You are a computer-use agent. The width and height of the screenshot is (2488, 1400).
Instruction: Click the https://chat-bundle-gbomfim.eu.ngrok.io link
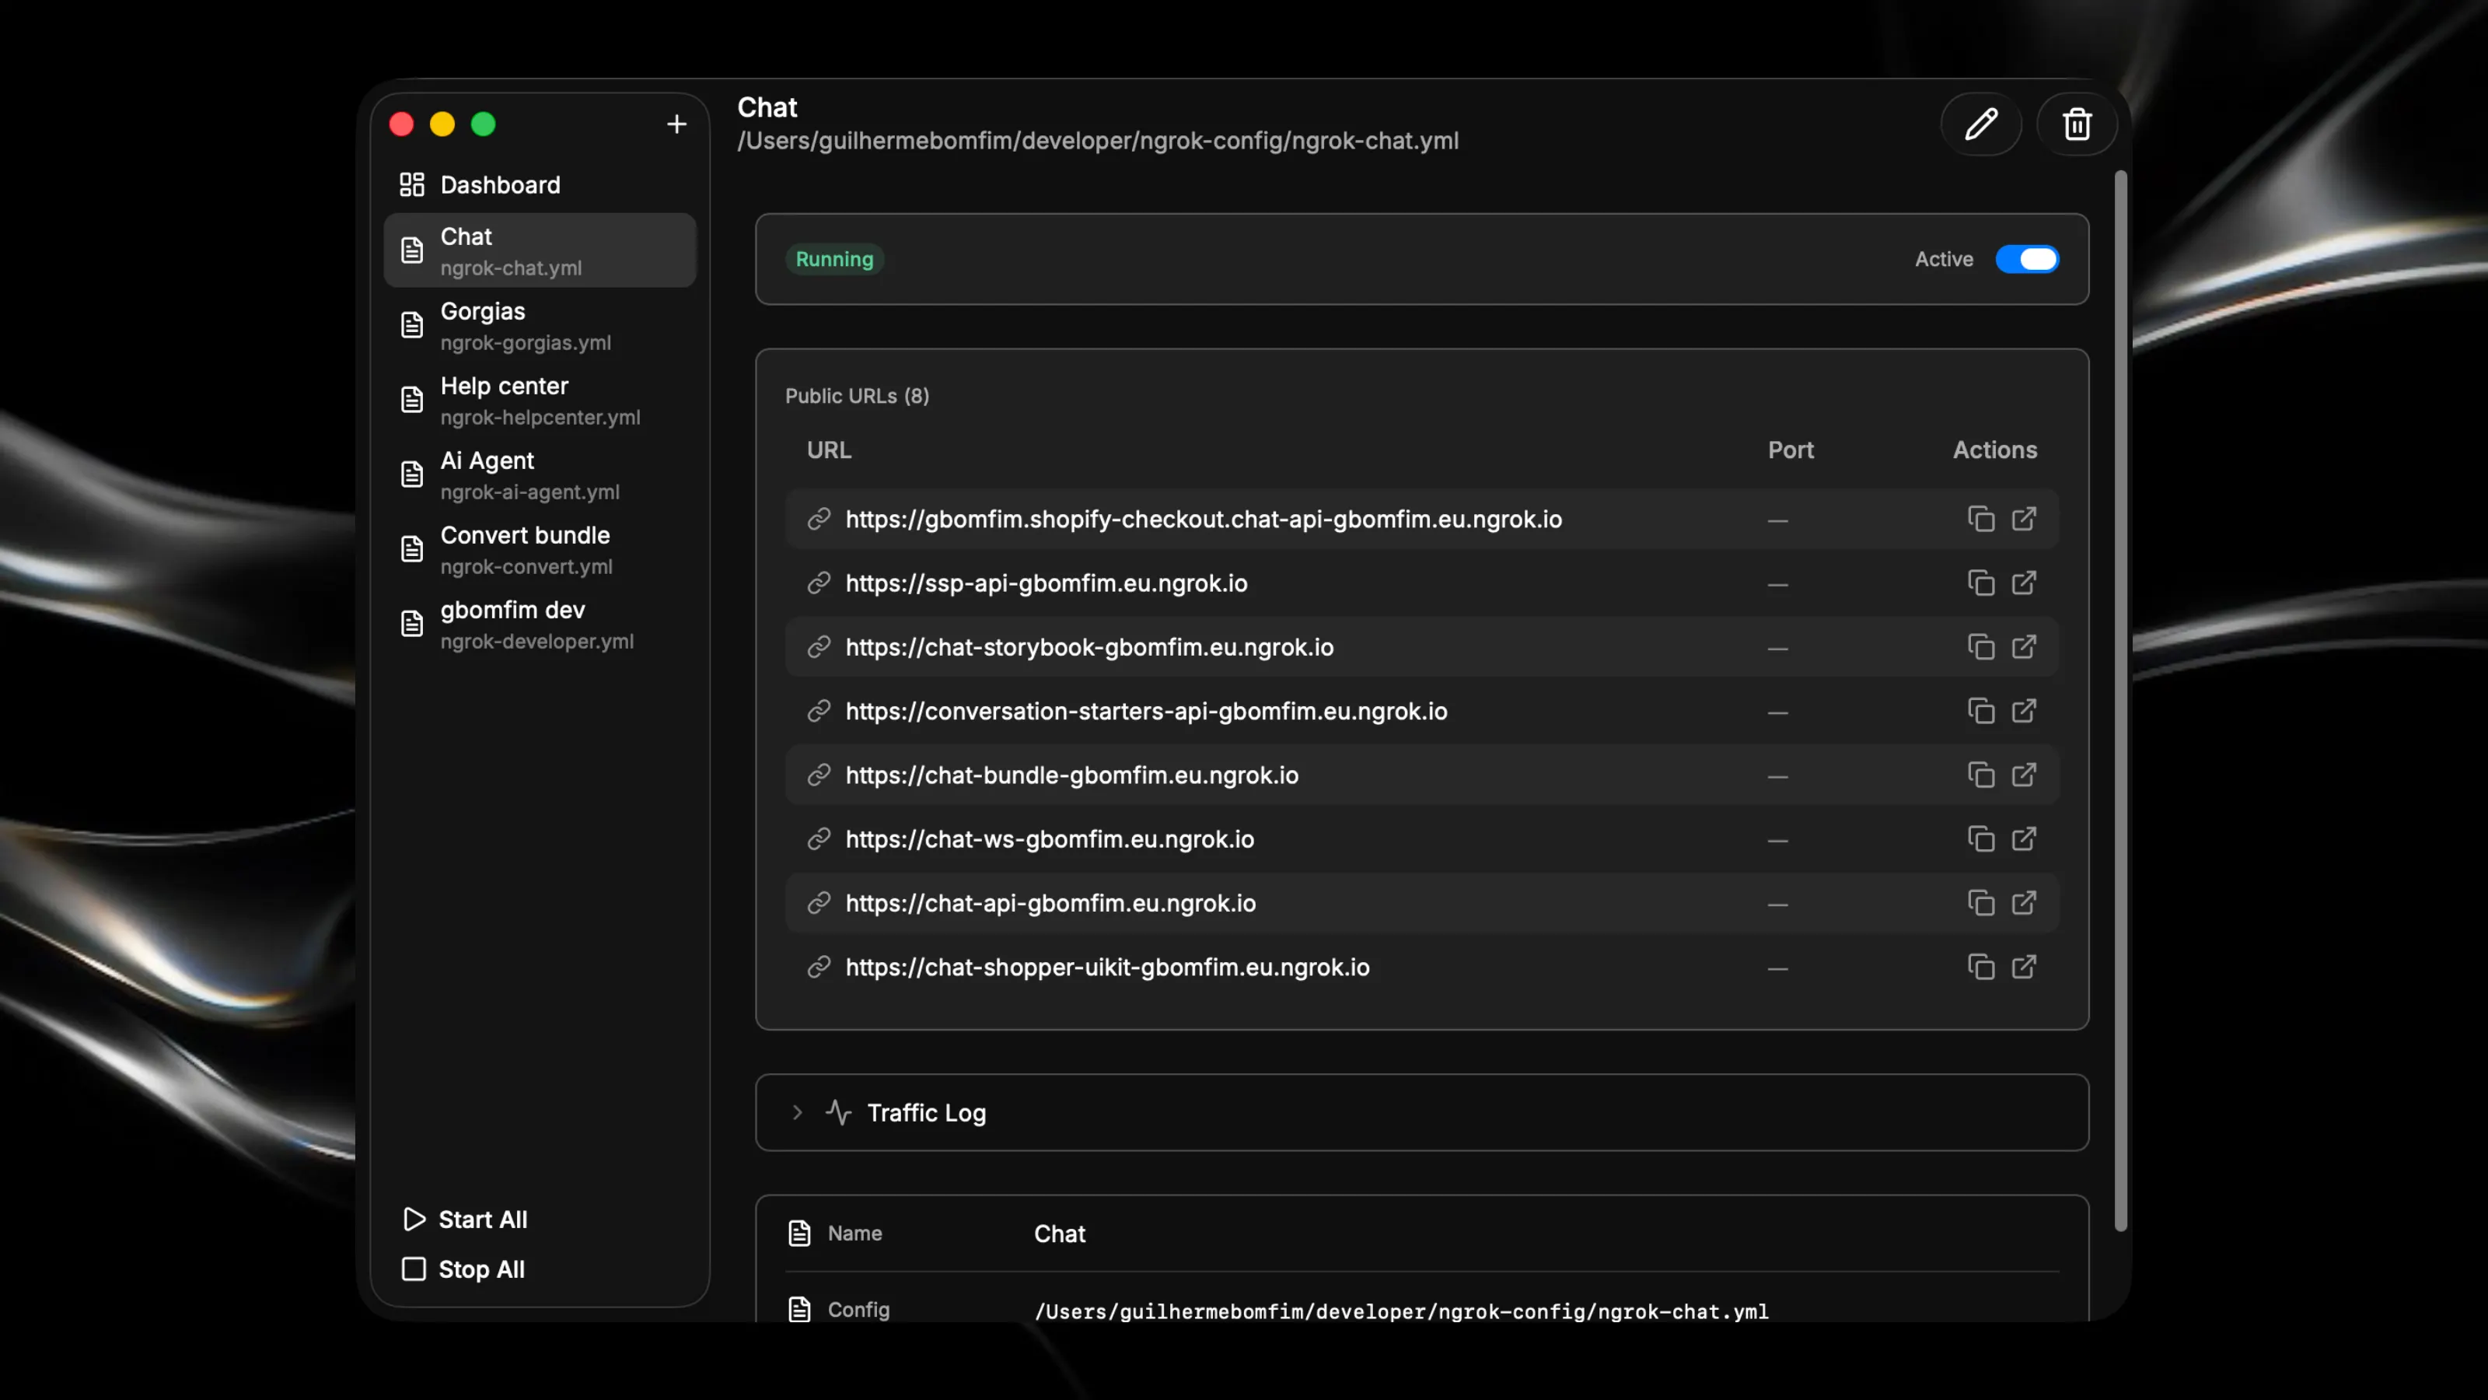pos(1072,776)
